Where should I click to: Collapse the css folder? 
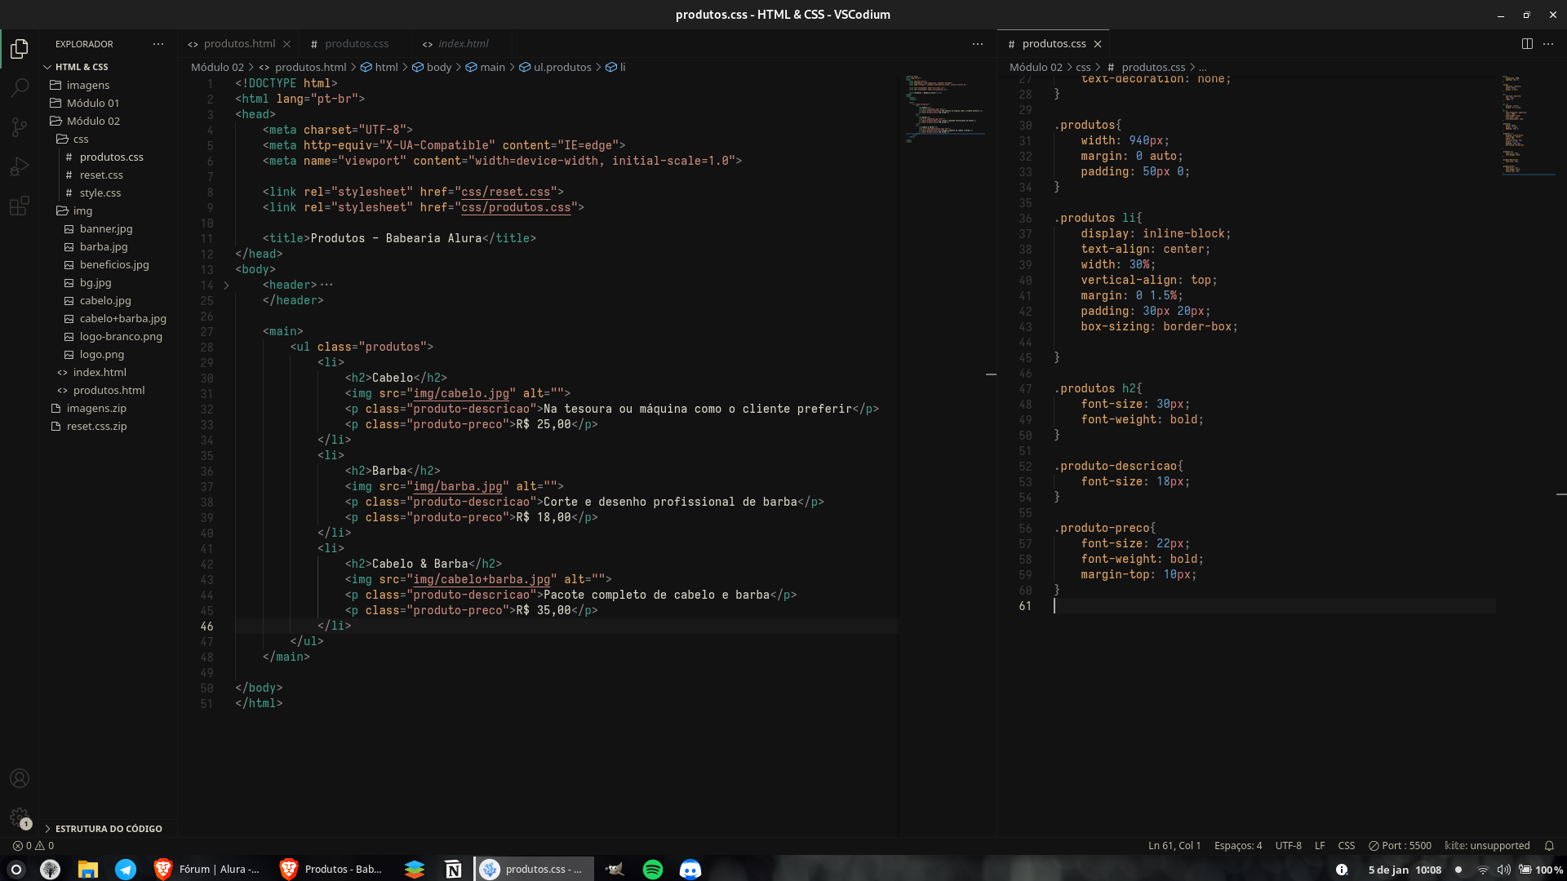coord(81,139)
